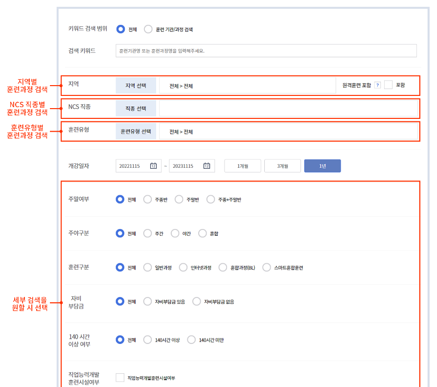Select 주중+주말반 radio option
This screenshot has width=437, height=387.
[x=211, y=199]
